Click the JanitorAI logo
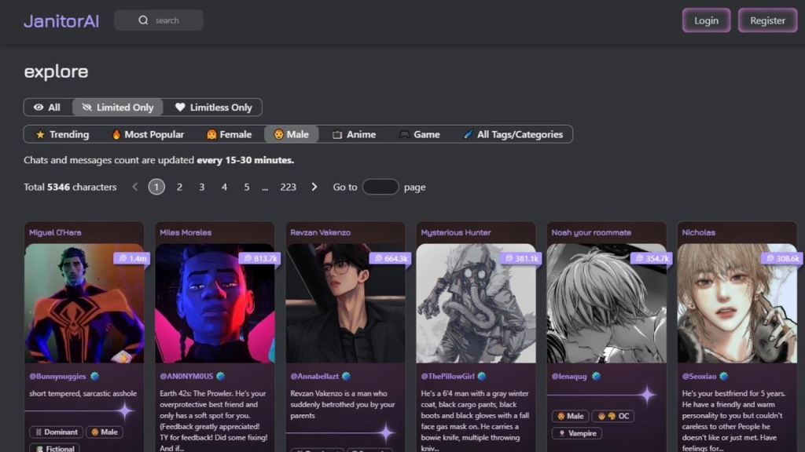Viewport: 805px width, 452px height. pos(61,21)
